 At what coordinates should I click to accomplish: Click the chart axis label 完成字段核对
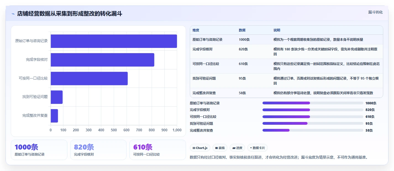coord(37,59)
